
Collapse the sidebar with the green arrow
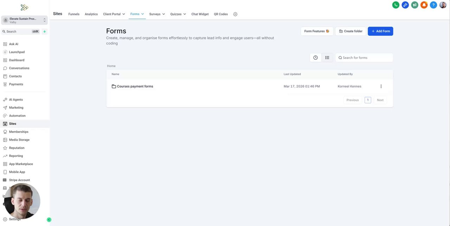point(49,220)
